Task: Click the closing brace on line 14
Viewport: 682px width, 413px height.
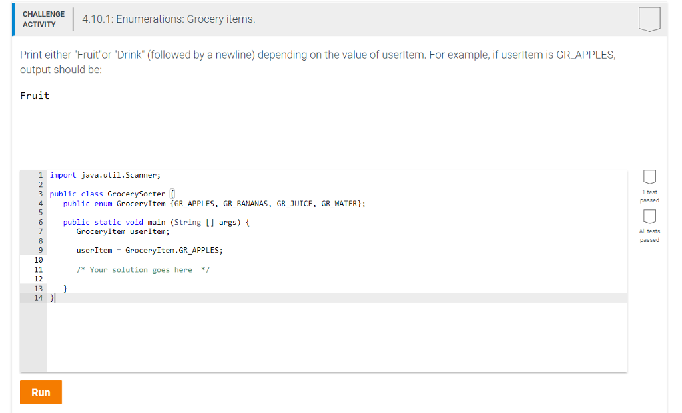Action: (x=52, y=297)
